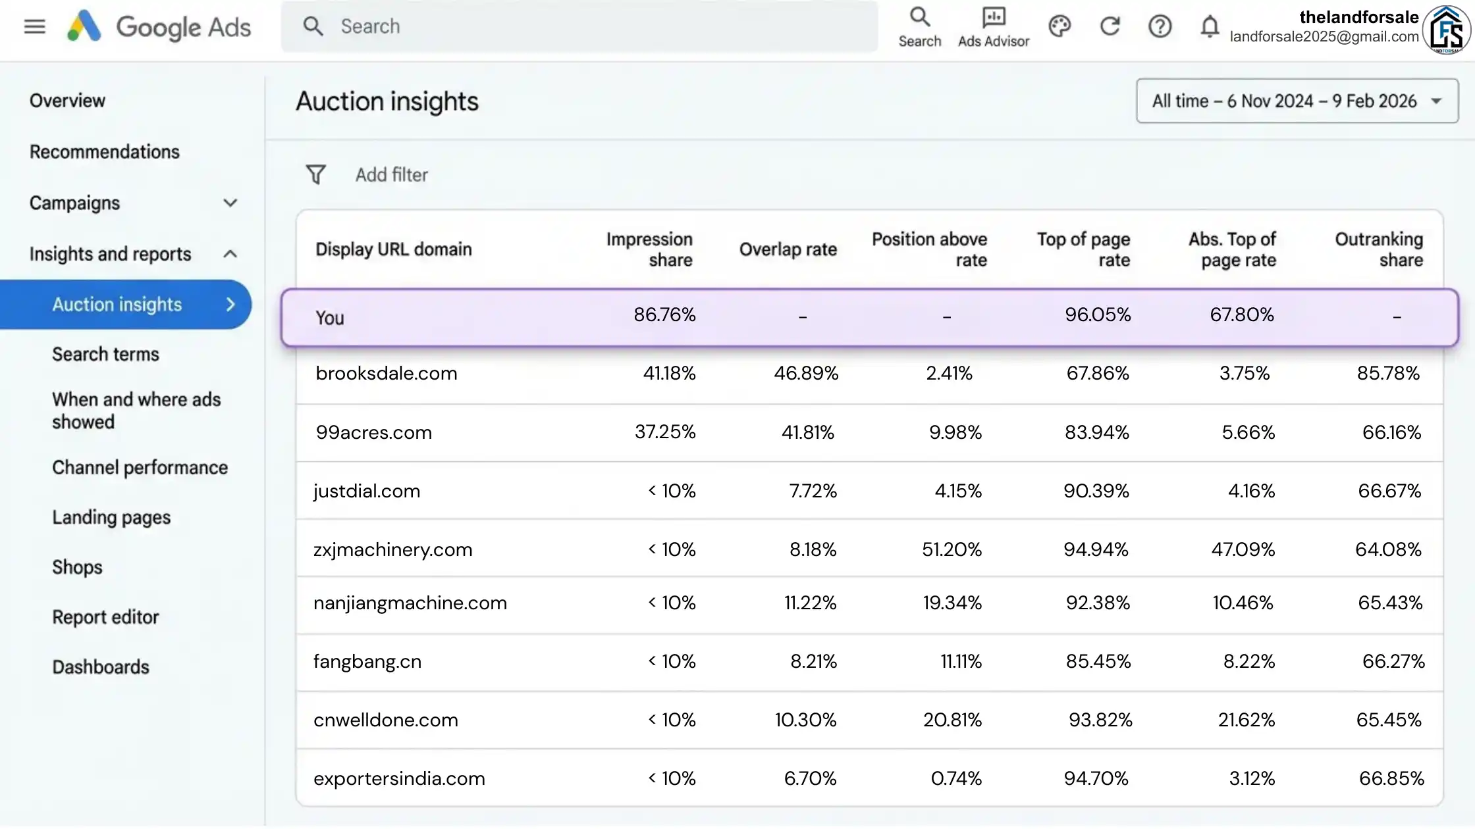Open Search terms report

point(105,354)
